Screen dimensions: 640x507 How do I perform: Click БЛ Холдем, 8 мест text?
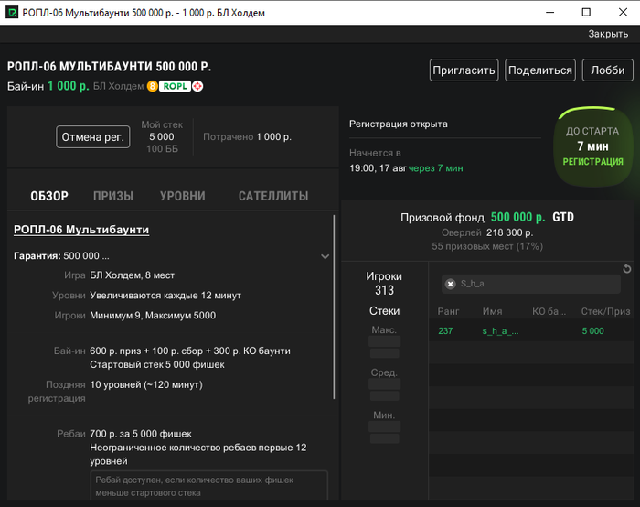click(x=132, y=275)
